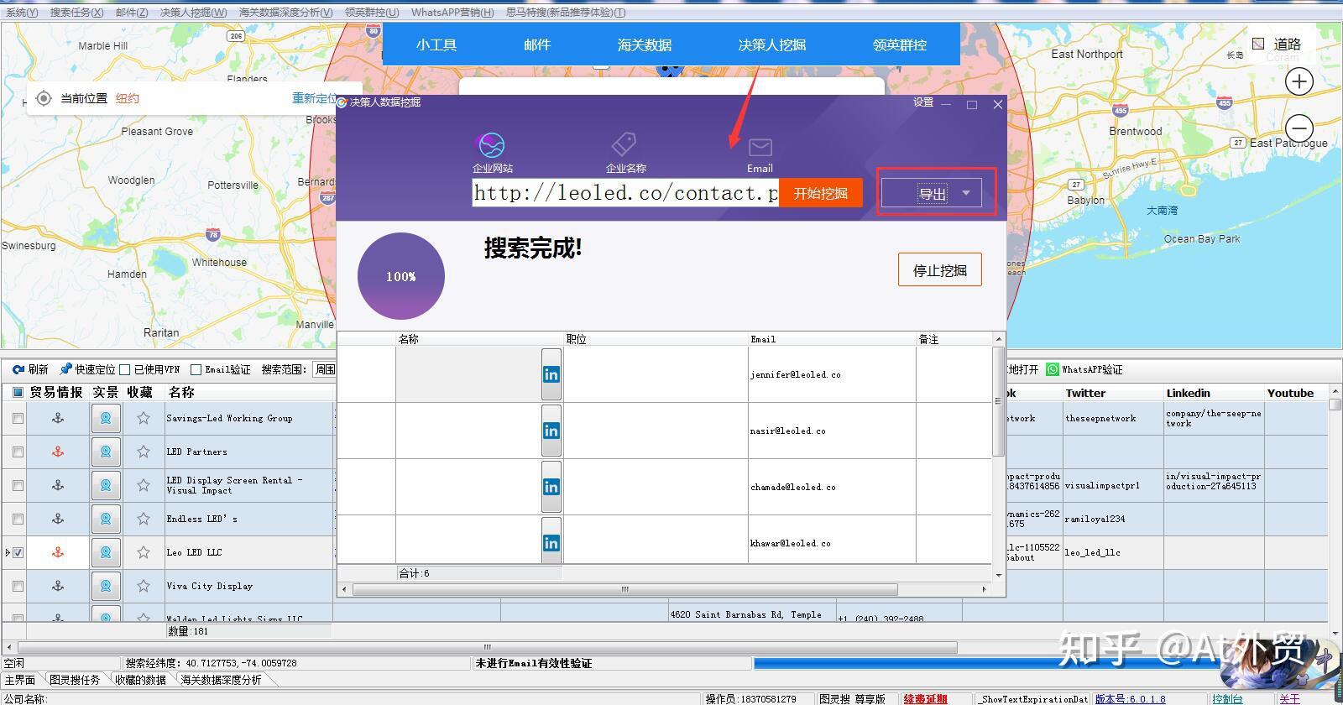Click red anchor icon for LED Partners
The image size is (1343, 705).
(58, 452)
